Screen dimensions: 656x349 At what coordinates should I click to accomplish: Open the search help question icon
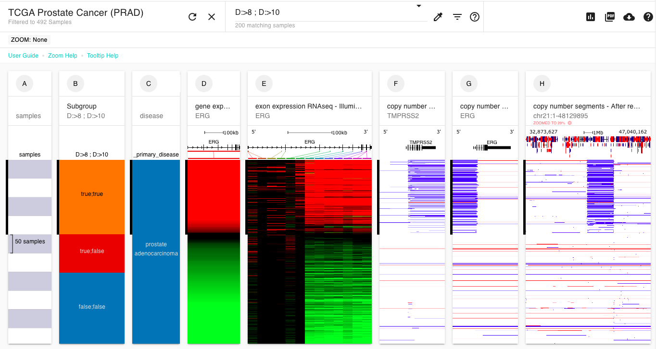tap(475, 17)
